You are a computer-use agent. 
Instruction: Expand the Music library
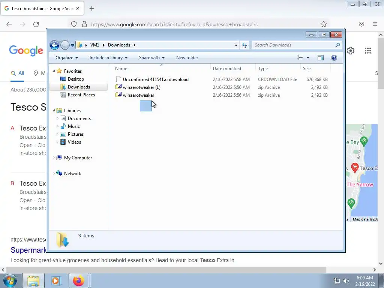(x=57, y=126)
